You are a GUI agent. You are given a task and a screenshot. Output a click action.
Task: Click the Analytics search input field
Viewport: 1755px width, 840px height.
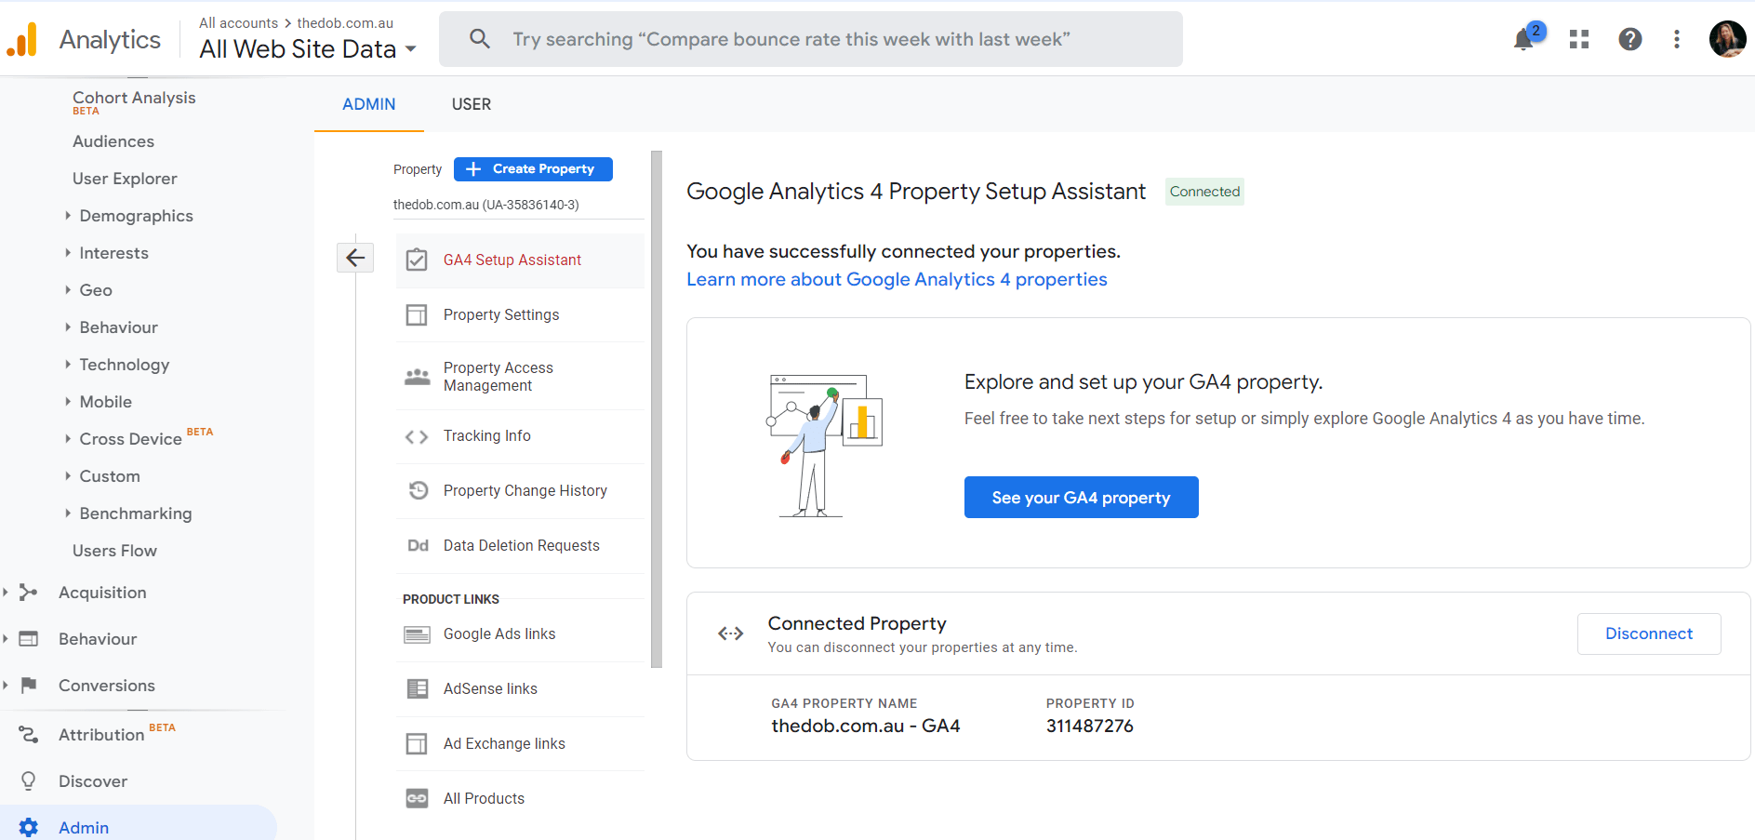[811, 39]
